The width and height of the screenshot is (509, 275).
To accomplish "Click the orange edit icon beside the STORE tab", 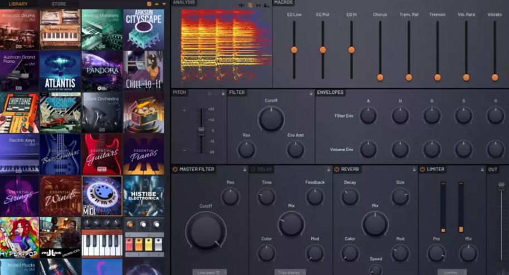I will [x=149, y=4].
